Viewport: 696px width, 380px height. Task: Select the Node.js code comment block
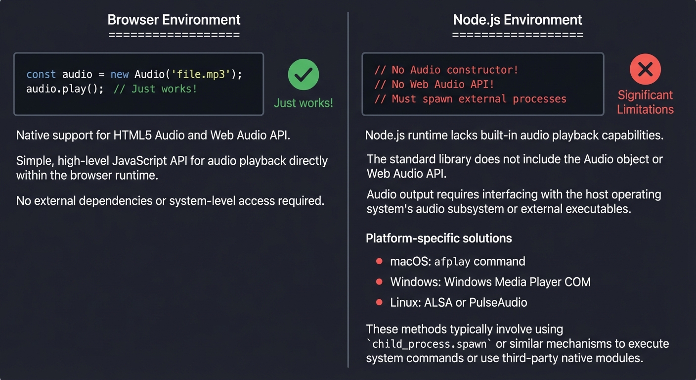click(482, 84)
